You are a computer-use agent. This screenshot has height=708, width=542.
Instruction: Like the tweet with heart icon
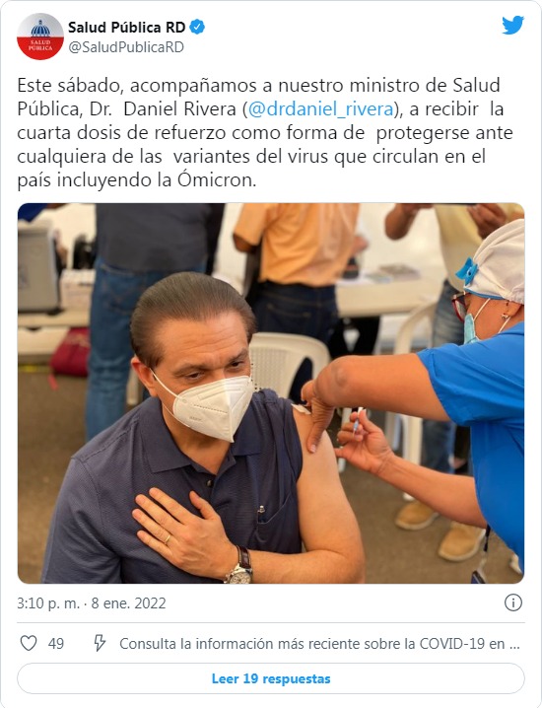[29, 643]
